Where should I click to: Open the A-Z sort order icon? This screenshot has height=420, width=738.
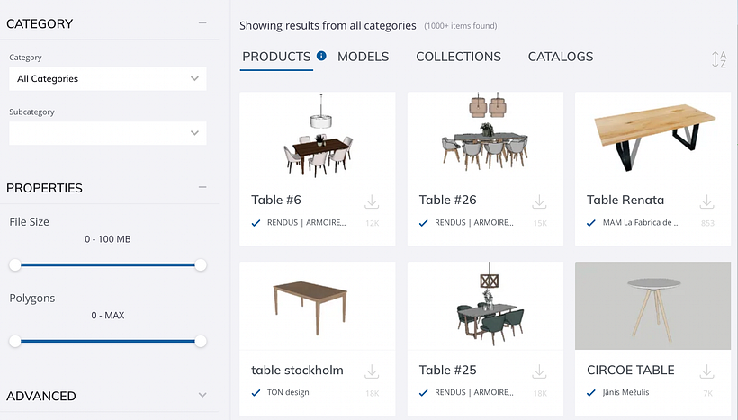click(x=719, y=59)
